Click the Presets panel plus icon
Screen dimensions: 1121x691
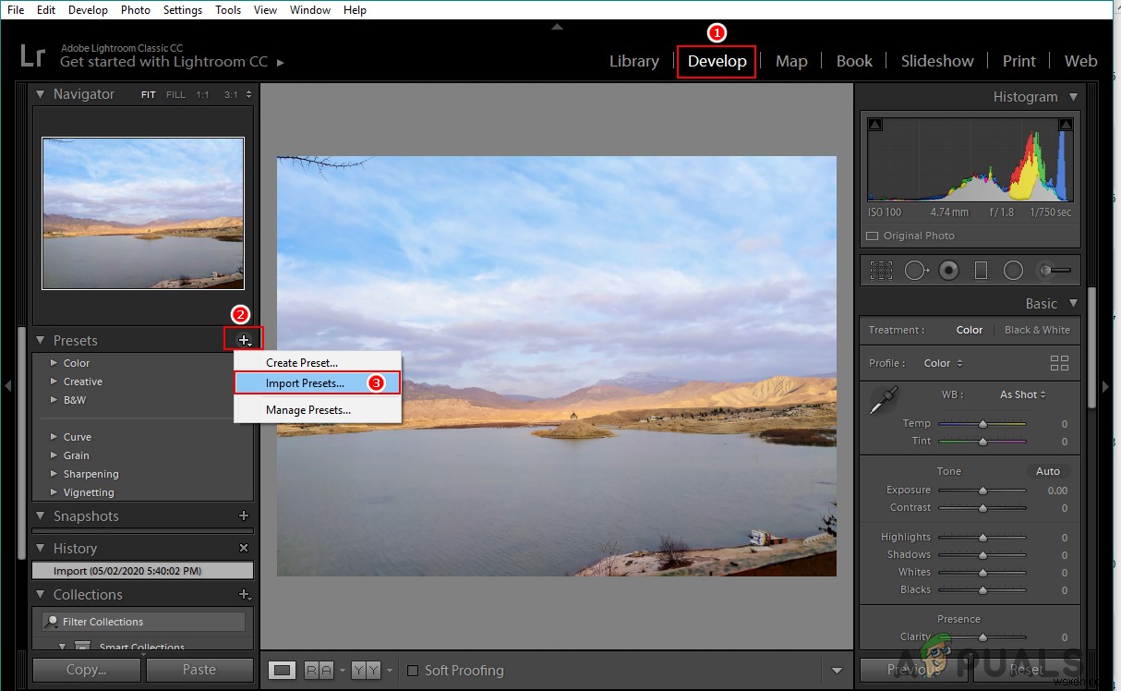coord(244,340)
